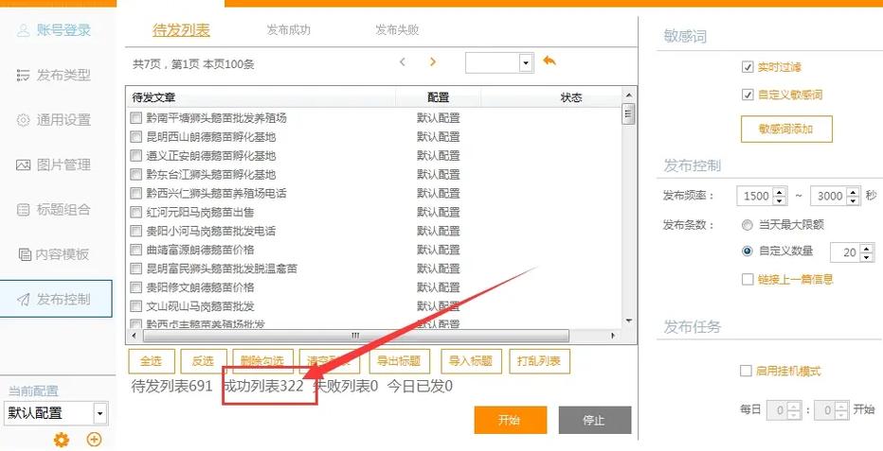
Task: Click the plus icon to add configuration
Action: coord(94,440)
